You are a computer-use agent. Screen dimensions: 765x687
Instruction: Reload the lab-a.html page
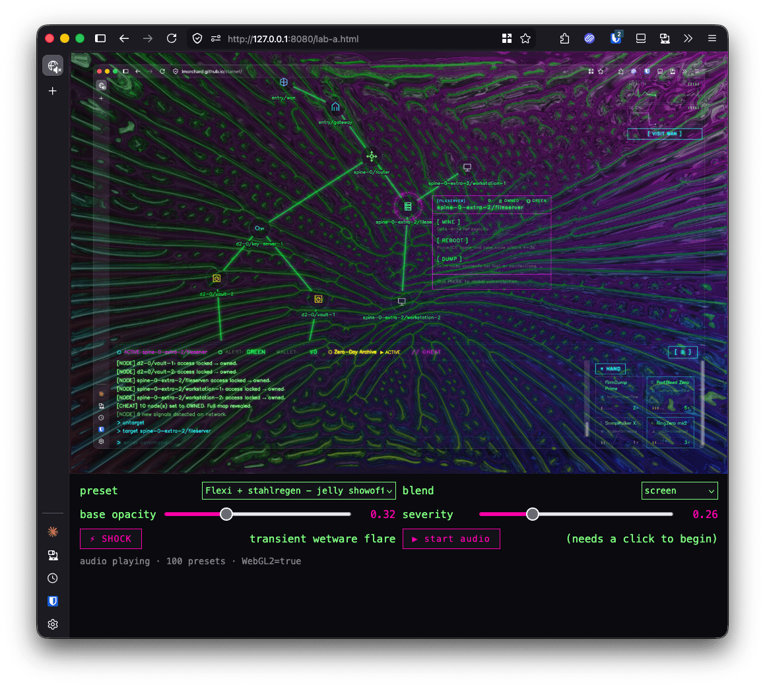coord(172,38)
